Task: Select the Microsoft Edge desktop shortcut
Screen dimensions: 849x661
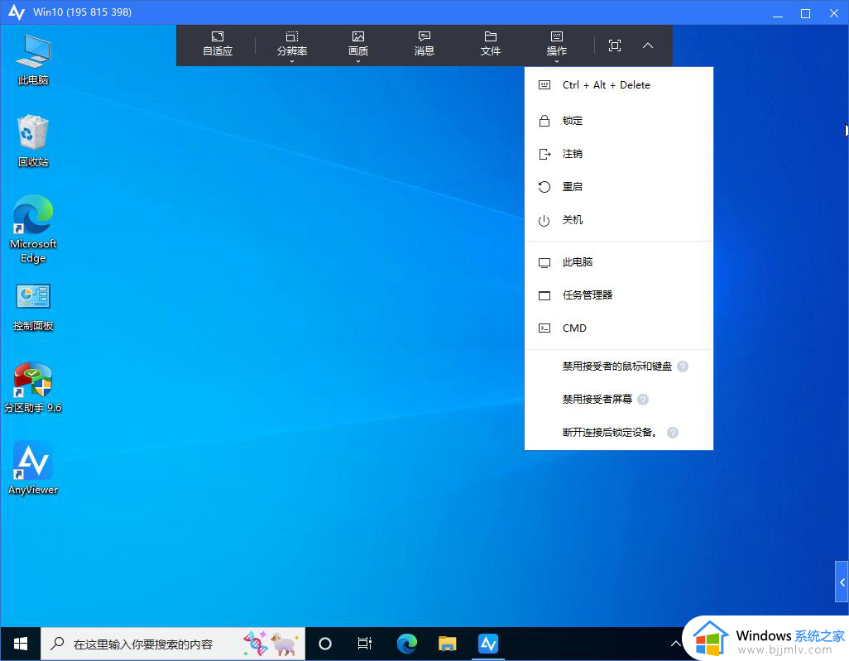Action: click(x=33, y=229)
